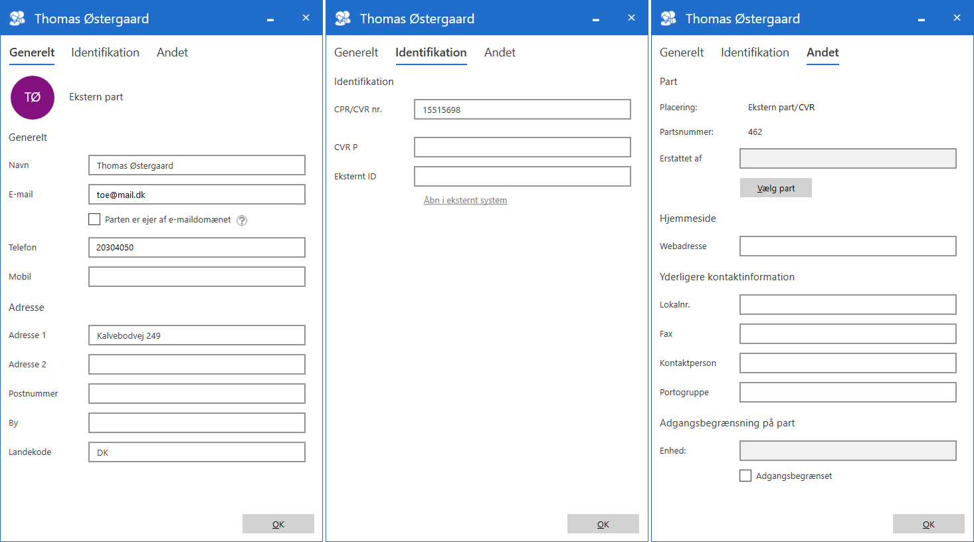Viewport: 974px width, 542px height.
Task: Click the greyed Enhed field
Action: coord(848,450)
